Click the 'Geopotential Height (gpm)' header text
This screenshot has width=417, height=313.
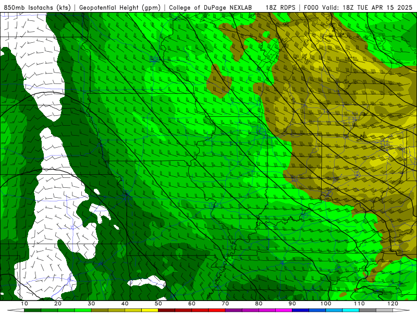120,8
